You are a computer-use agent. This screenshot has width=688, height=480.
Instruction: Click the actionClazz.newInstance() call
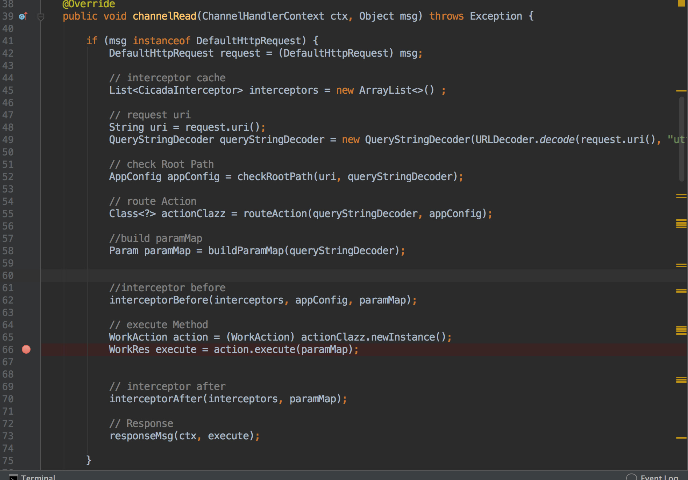[x=373, y=337]
